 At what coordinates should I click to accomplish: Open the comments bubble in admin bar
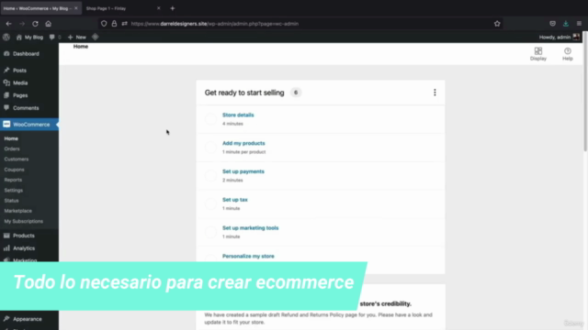click(x=55, y=37)
